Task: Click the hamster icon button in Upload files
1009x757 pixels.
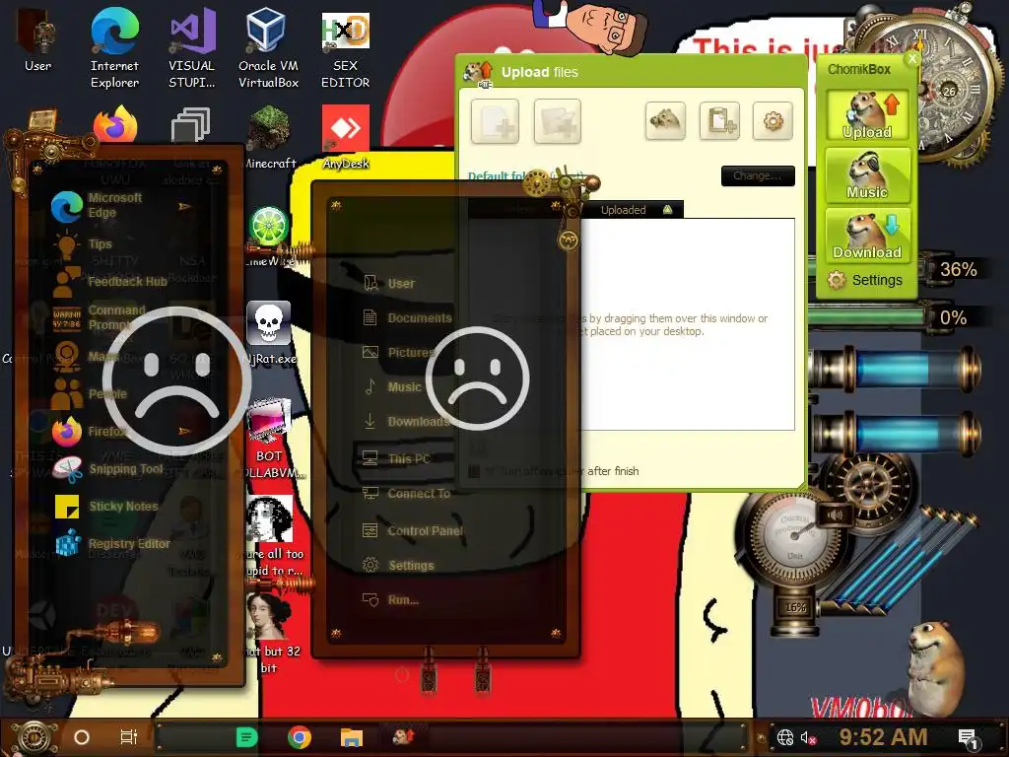Action: click(665, 120)
